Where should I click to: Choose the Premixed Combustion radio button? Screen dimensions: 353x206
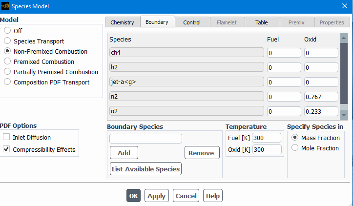click(7, 62)
